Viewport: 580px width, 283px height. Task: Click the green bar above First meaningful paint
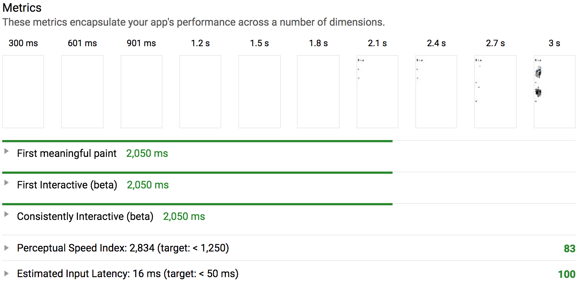coord(197,141)
